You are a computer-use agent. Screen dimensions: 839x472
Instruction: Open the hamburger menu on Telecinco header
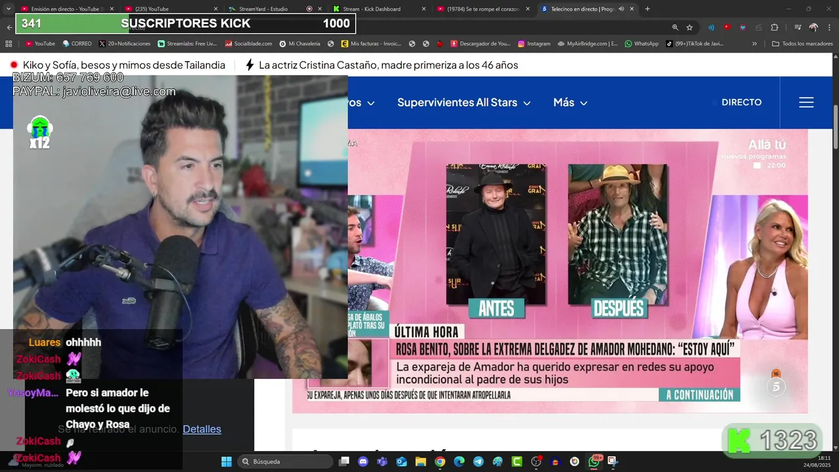pyautogui.click(x=806, y=102)
